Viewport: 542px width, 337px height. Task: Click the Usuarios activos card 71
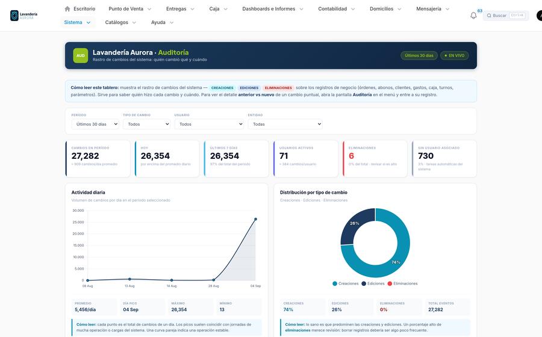pyautogui.click(x=305, y=158)
